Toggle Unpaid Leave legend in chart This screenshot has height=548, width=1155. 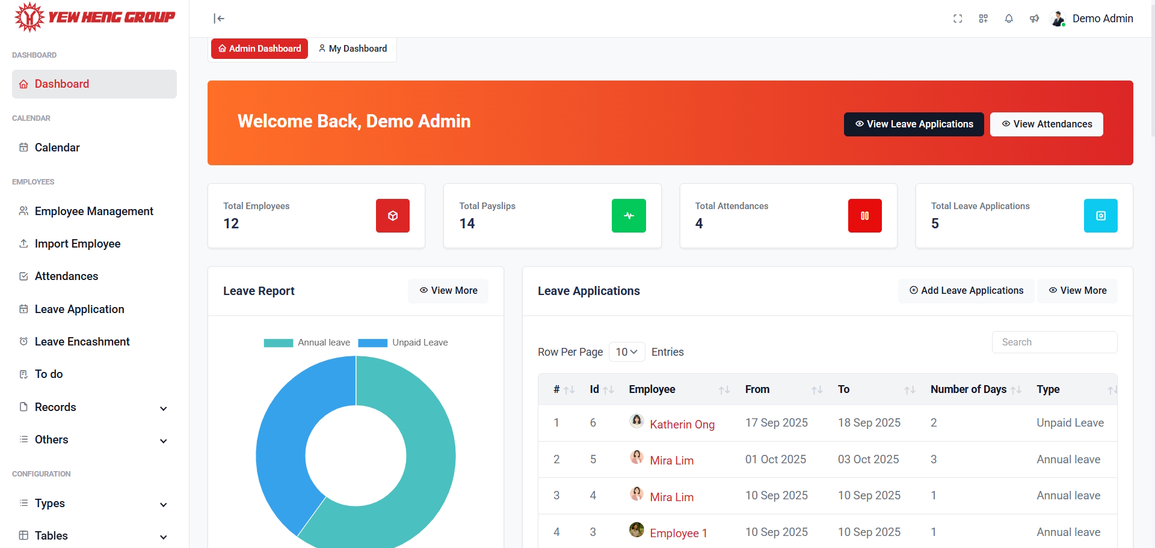403,342
